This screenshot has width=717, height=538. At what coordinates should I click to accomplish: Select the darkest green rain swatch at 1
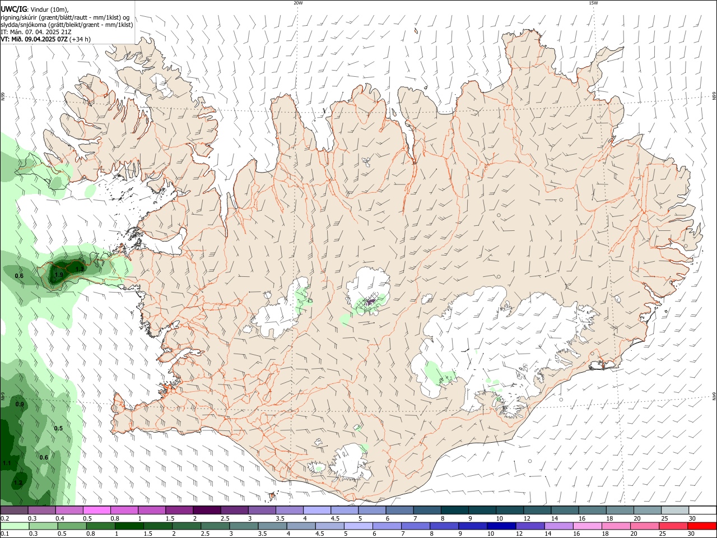[x=129, y=526]
